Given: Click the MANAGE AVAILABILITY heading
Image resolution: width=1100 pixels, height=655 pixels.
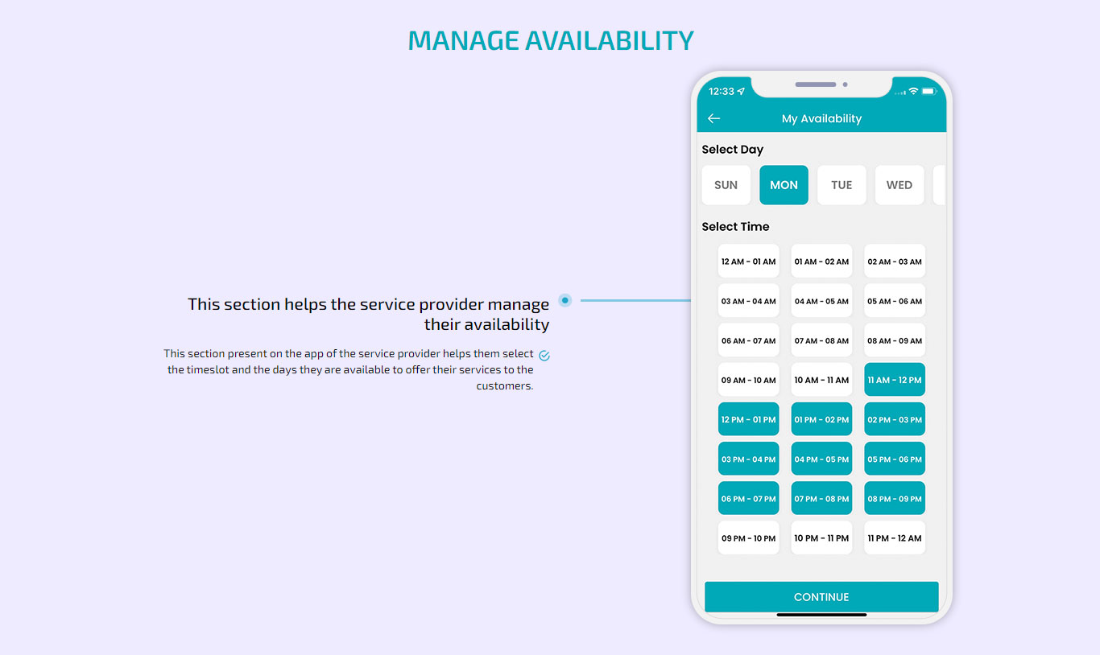Looking at the screenshot, I should click(x=551, y=40).
